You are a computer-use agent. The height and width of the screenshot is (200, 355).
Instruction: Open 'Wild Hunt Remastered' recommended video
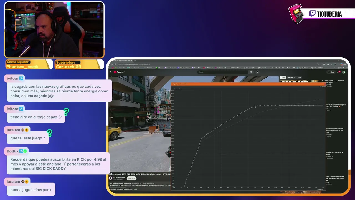pyautogui.click(x=335, y=178)
